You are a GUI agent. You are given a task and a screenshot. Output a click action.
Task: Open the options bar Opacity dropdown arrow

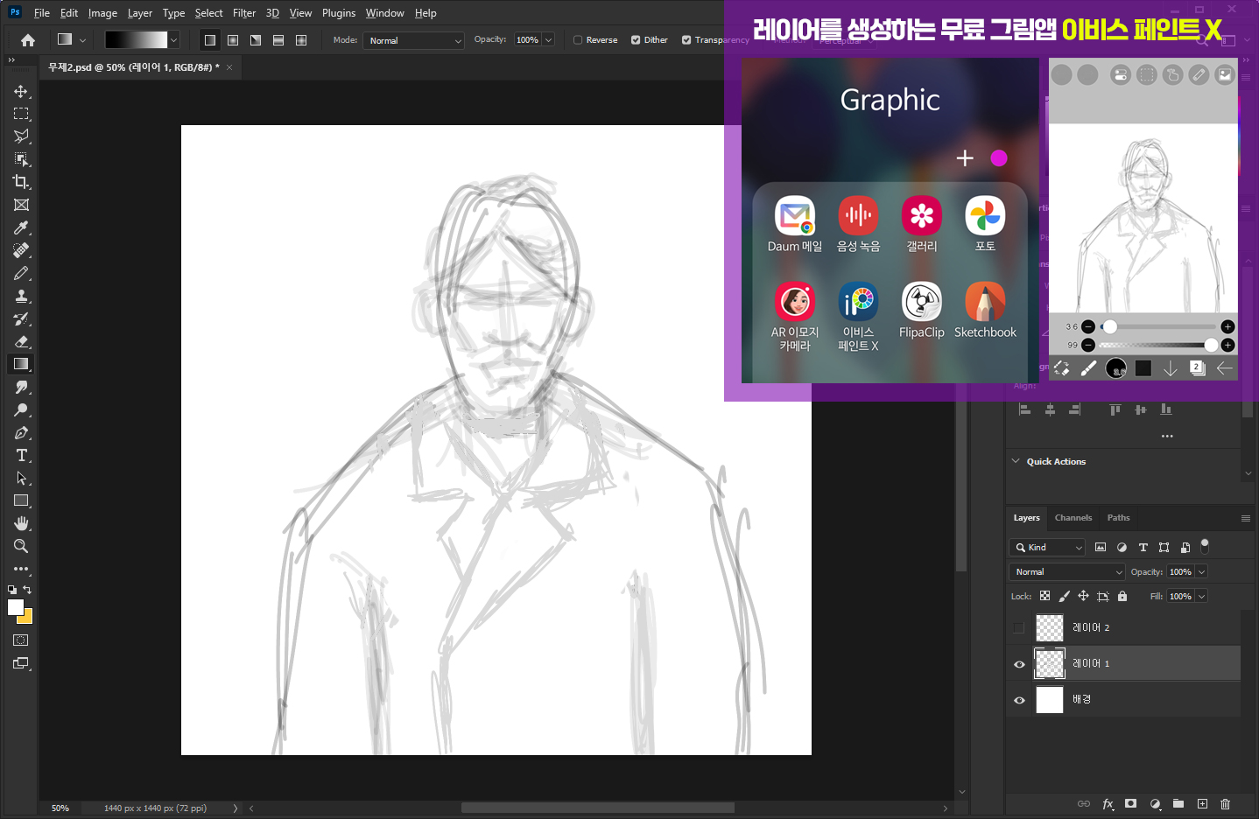(549, 40)
